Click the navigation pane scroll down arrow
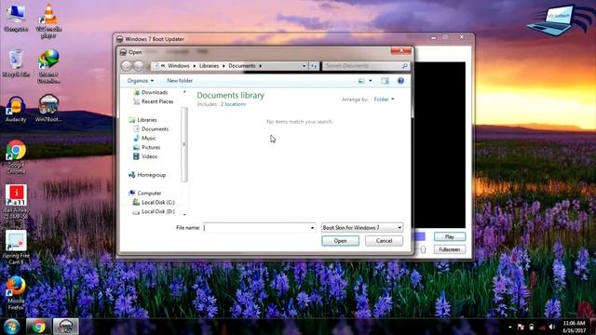 tap(184, 214)
